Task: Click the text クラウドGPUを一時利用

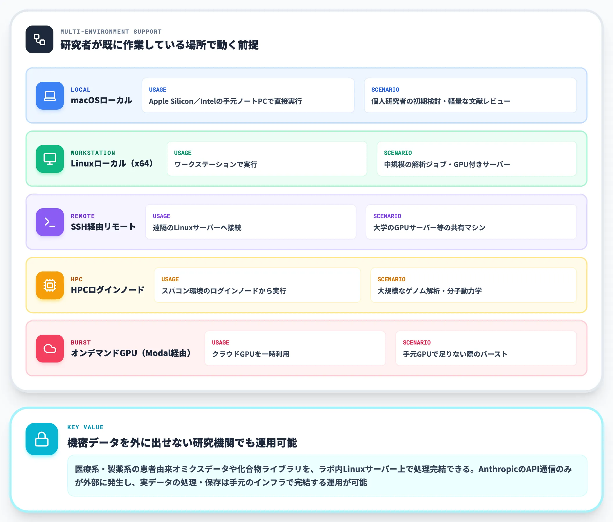Action: point(250,354)
